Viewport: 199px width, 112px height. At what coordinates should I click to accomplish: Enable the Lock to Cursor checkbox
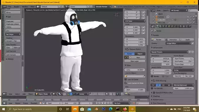(x=126, y=79)
